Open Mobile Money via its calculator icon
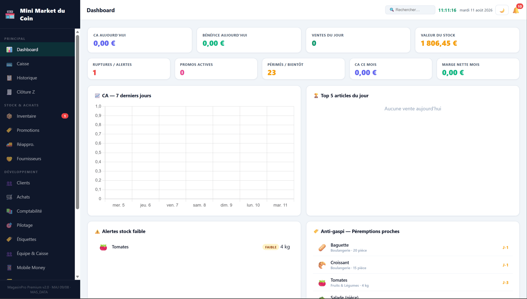527x299 pixels. click(x=9, y=268)
